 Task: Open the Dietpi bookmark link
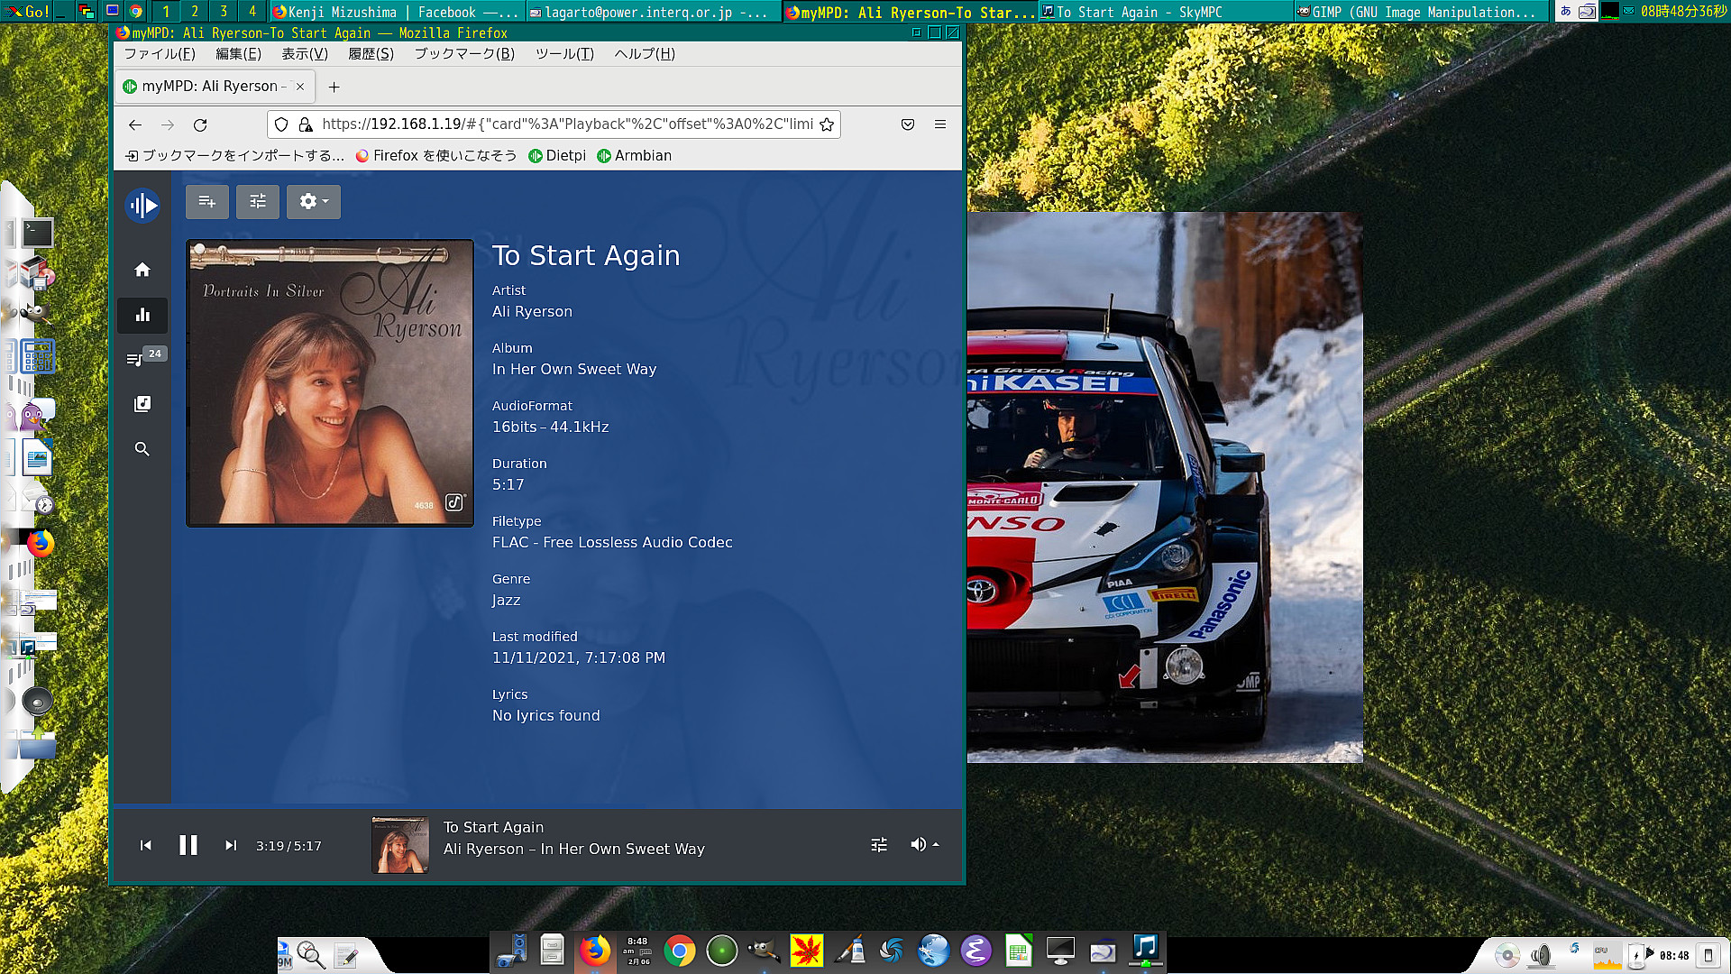(557, 156)
